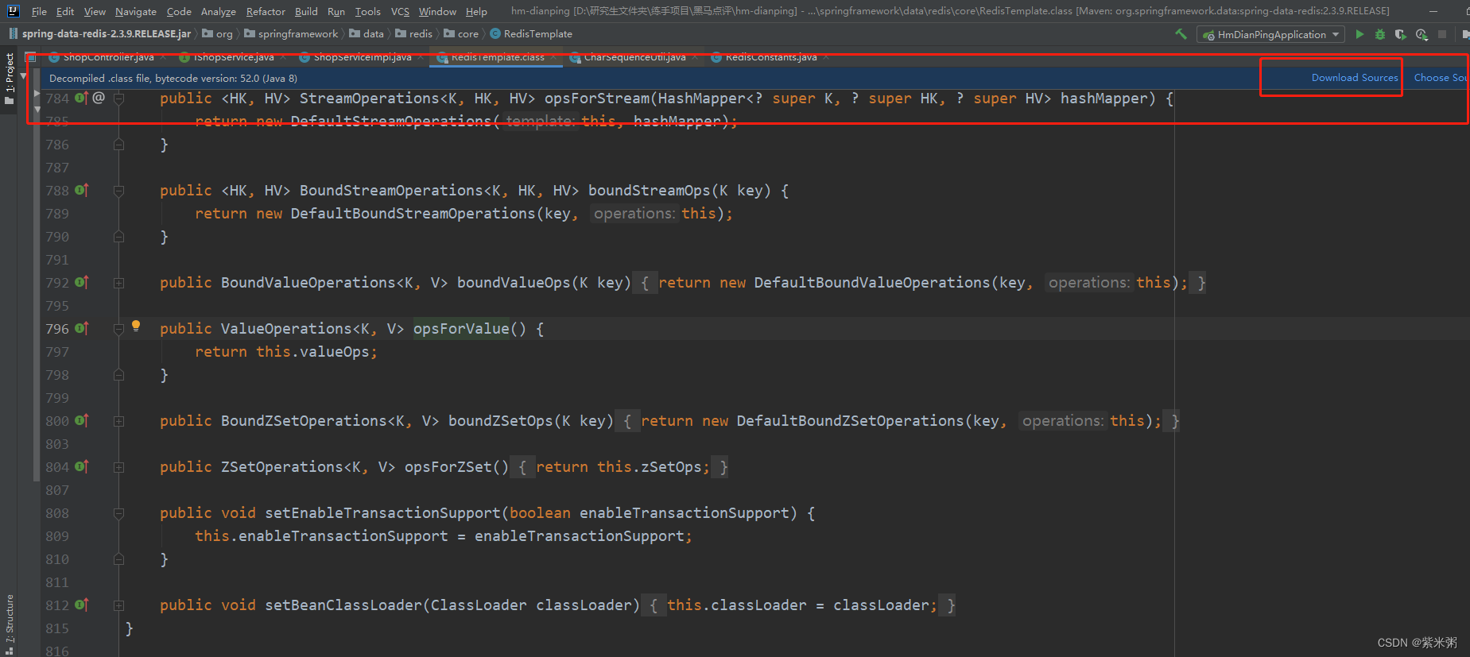The image size is (1470, 657).
Task: Click the implements gutter icon on line 792
Action: point(81,282)
